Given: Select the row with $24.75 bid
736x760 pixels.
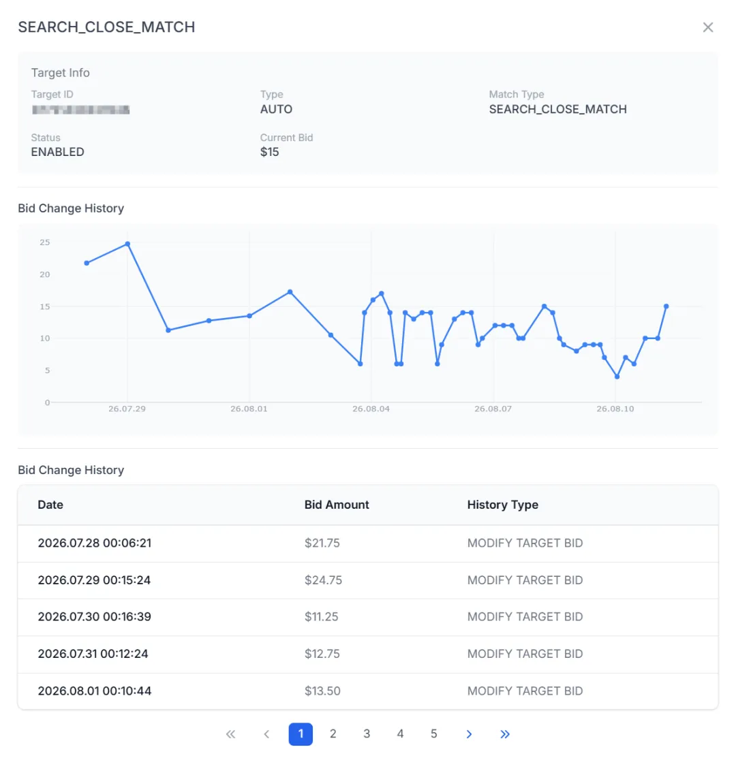Looking at the screenshot, I should [368, 580].
